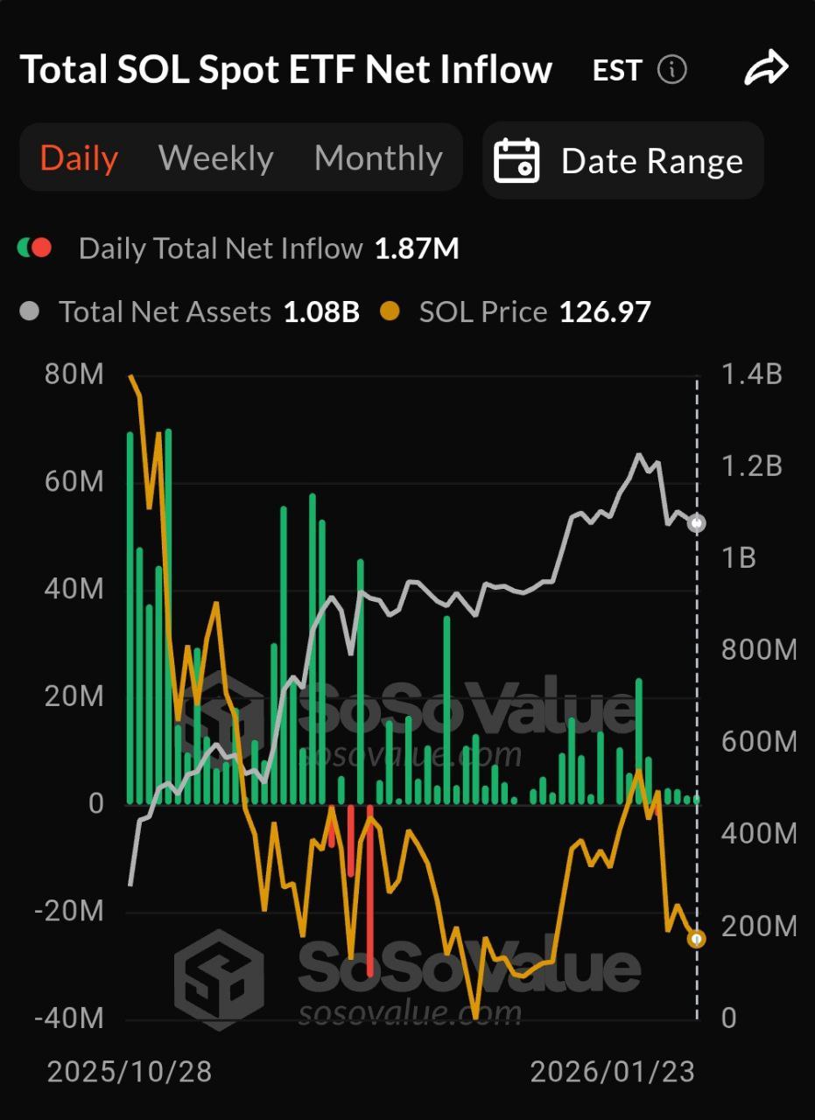Change the EST timezone setting
The width and height of the screenshot is (815, 1120).
617,70
